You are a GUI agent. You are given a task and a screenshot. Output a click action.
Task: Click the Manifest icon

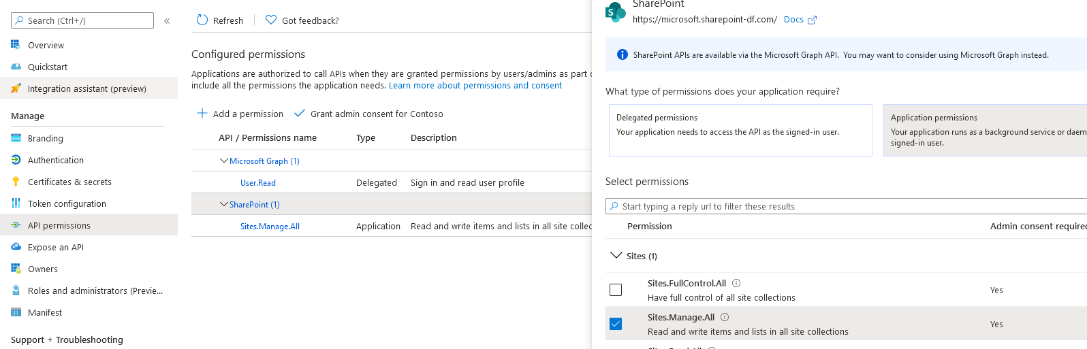pos(16,312)
